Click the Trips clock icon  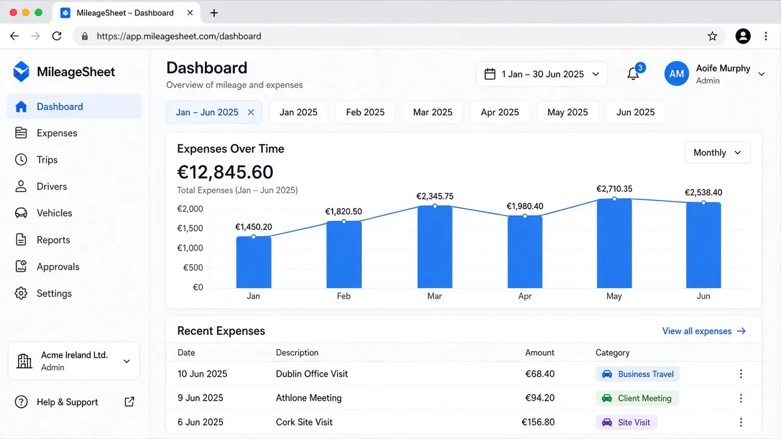21,160
